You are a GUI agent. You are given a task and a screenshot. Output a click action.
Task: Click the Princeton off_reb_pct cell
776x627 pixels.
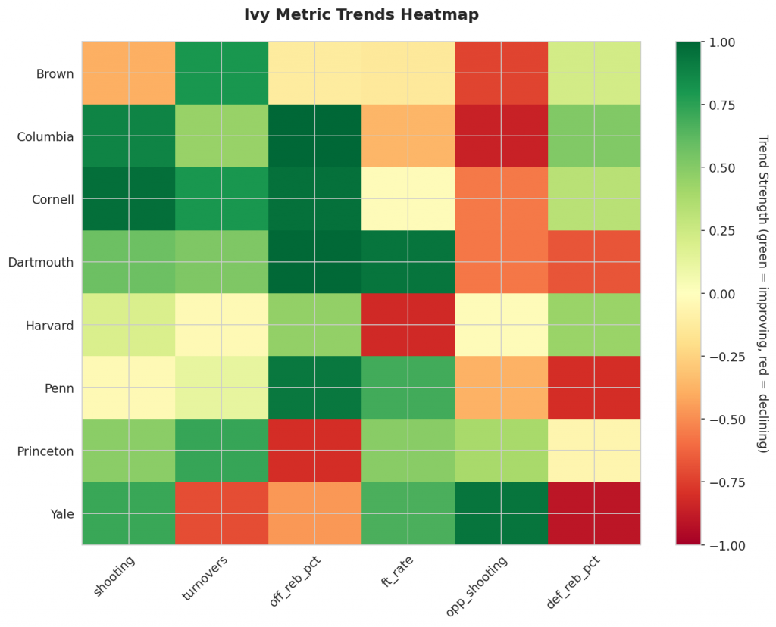point(314,451)
